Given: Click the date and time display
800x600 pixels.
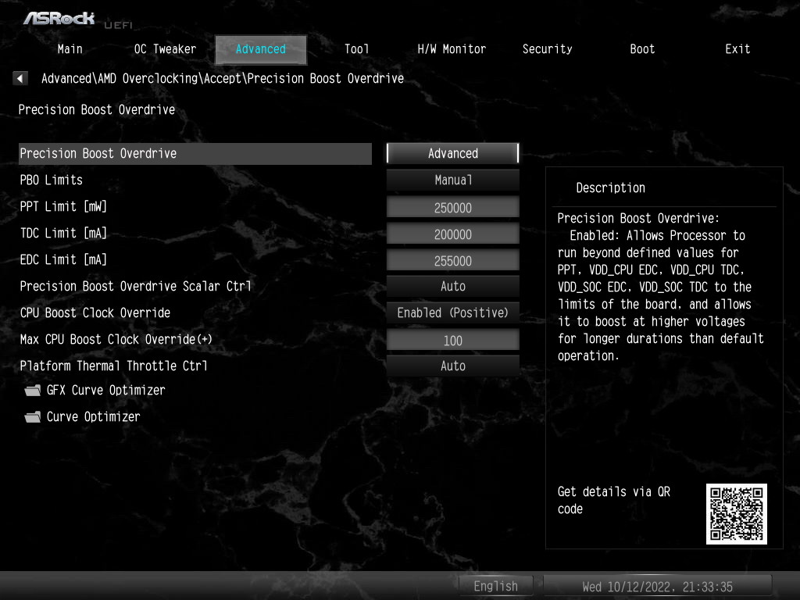Looking at the screenshot, I should pyautogui.click(x=657, y=586).
